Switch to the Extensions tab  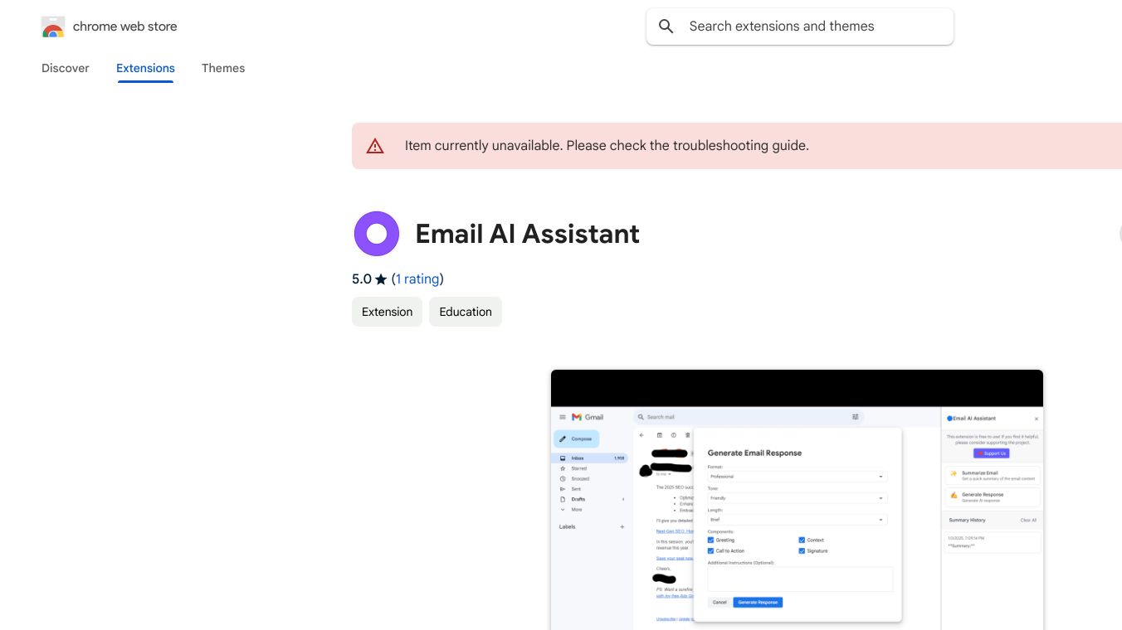coord(145,68)
